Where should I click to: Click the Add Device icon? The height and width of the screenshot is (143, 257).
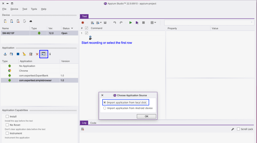tap(12, 21)
